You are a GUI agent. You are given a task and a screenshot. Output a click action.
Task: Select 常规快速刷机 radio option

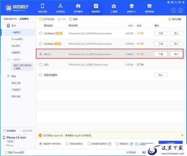click(x=67, y=144)
